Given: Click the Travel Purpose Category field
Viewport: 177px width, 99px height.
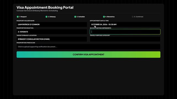Looking at the screenshot, I should [x=125, y=39].
